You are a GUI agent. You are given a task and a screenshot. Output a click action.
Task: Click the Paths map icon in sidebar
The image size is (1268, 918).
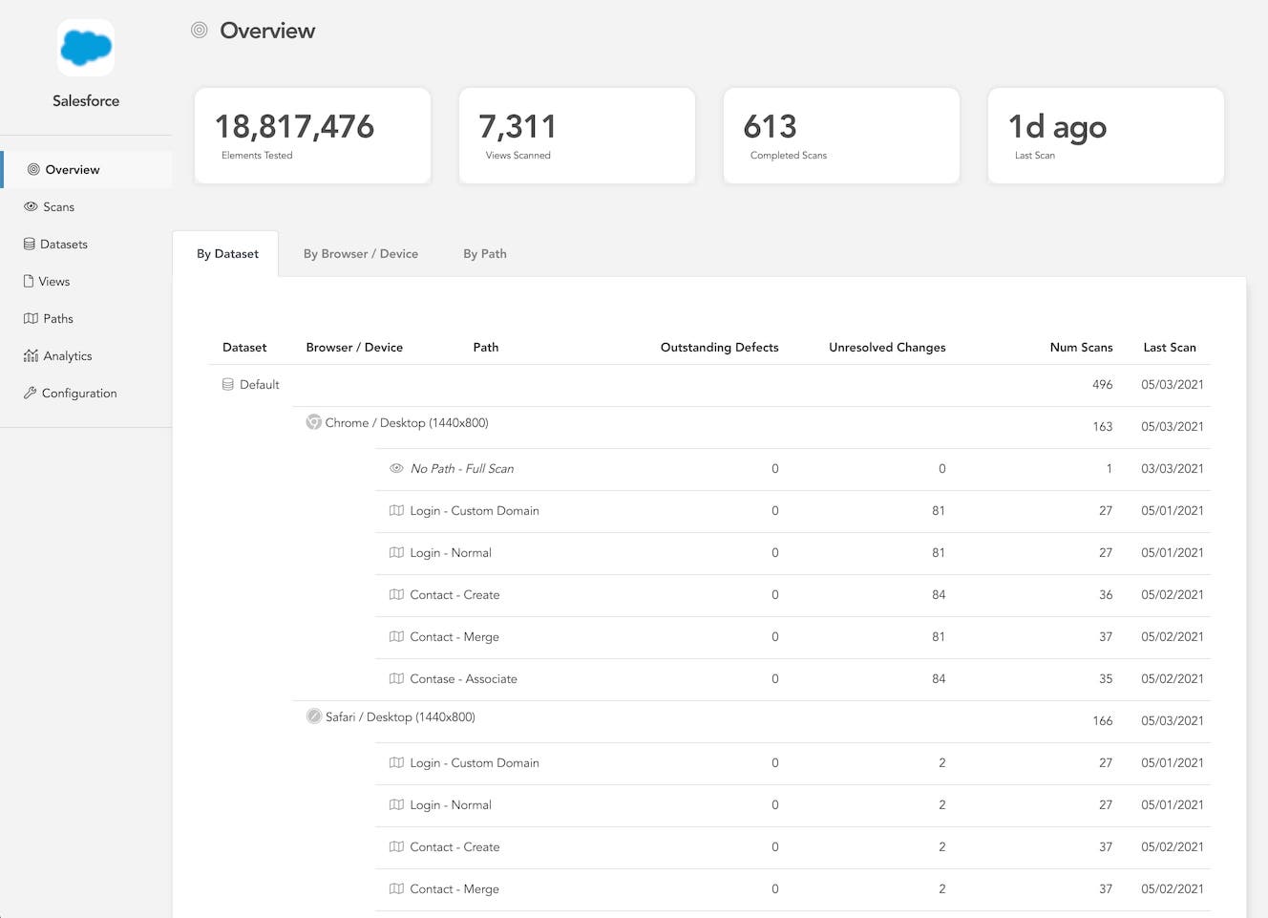click(x=31, y=318)
